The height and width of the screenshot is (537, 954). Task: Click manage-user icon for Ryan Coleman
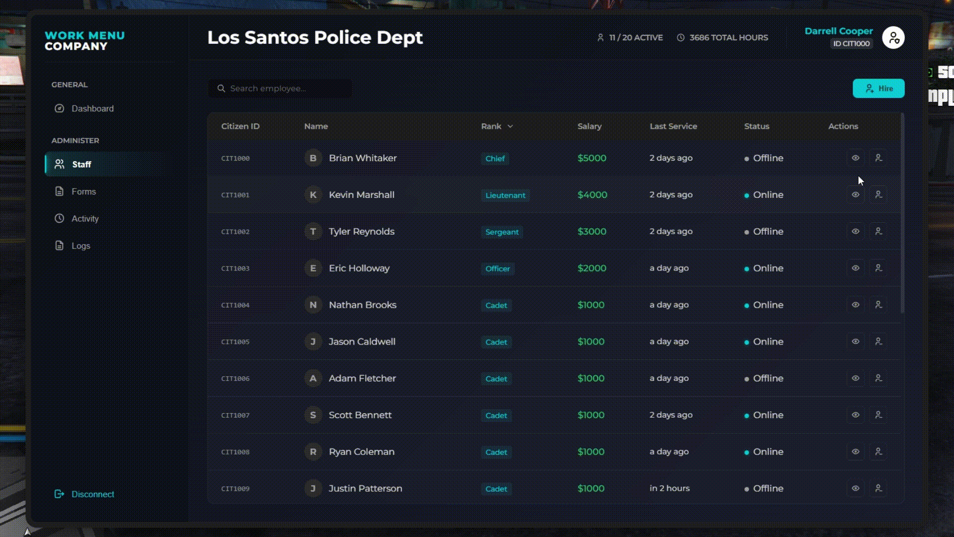coord(878,452)
